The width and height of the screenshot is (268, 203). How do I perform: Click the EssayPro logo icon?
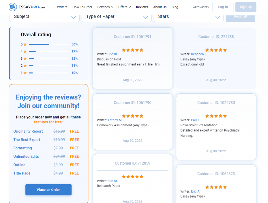click(x=13, y=7)
